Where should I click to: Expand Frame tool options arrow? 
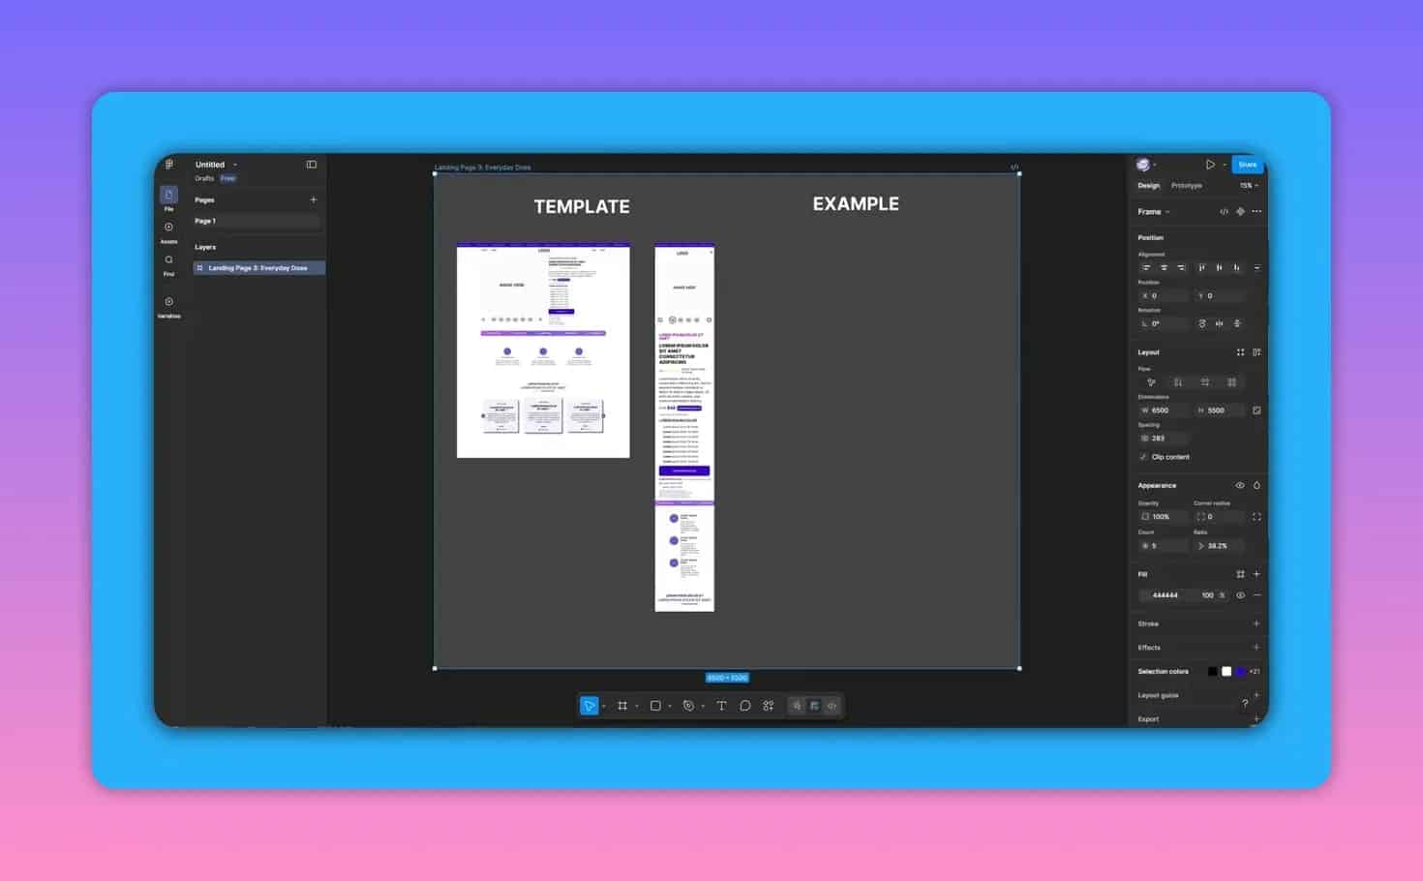coord(636,706)
